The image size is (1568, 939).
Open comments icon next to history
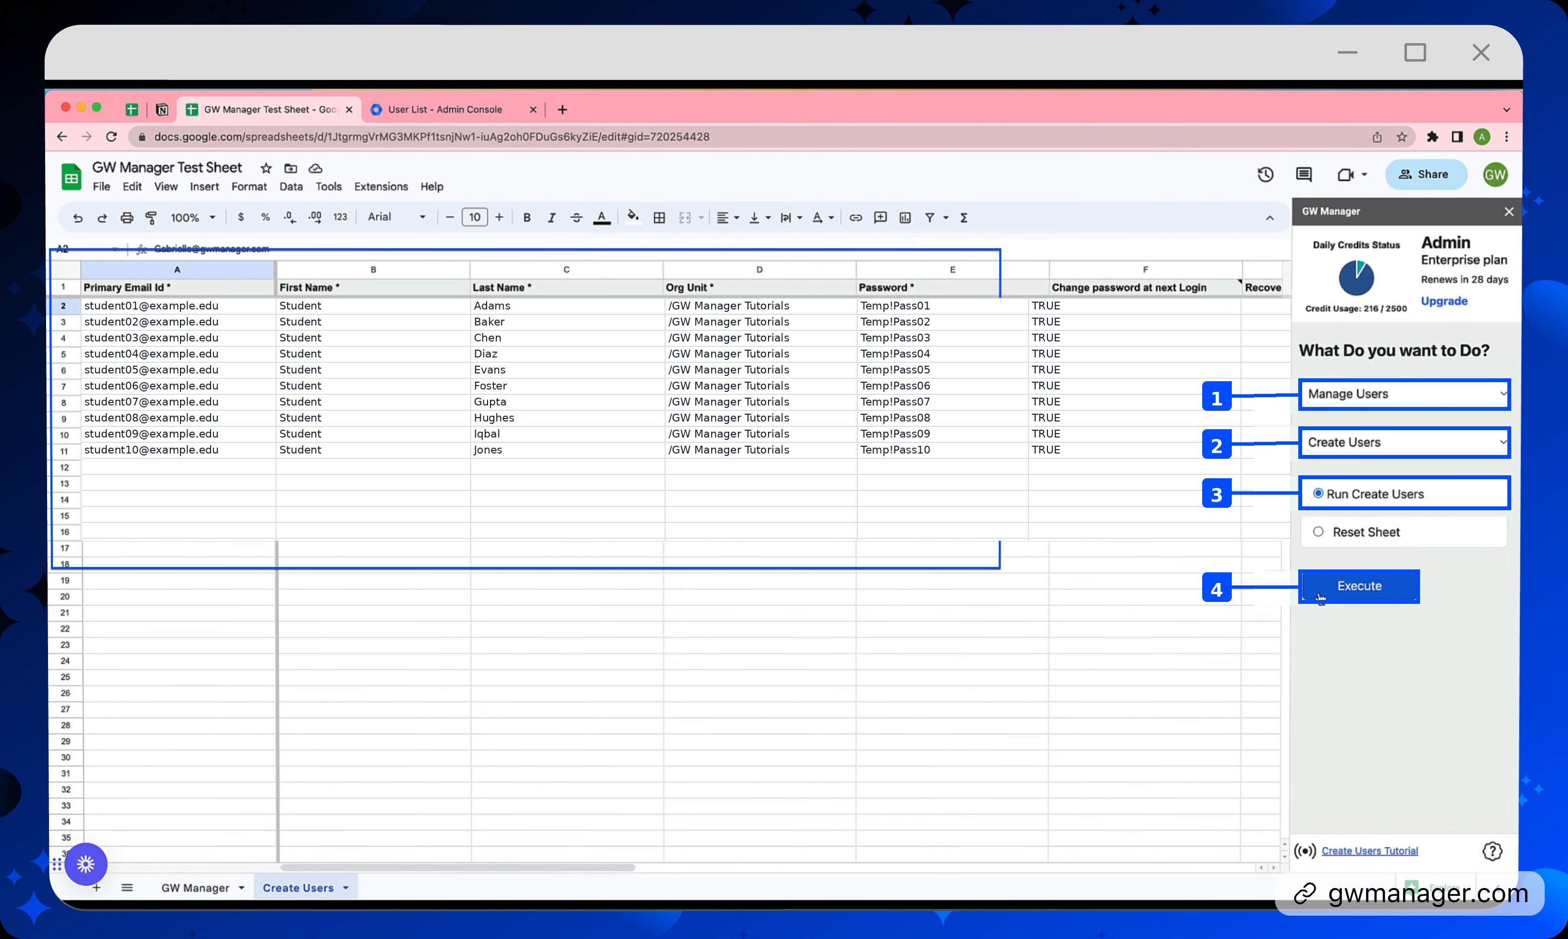[1304, 175]
